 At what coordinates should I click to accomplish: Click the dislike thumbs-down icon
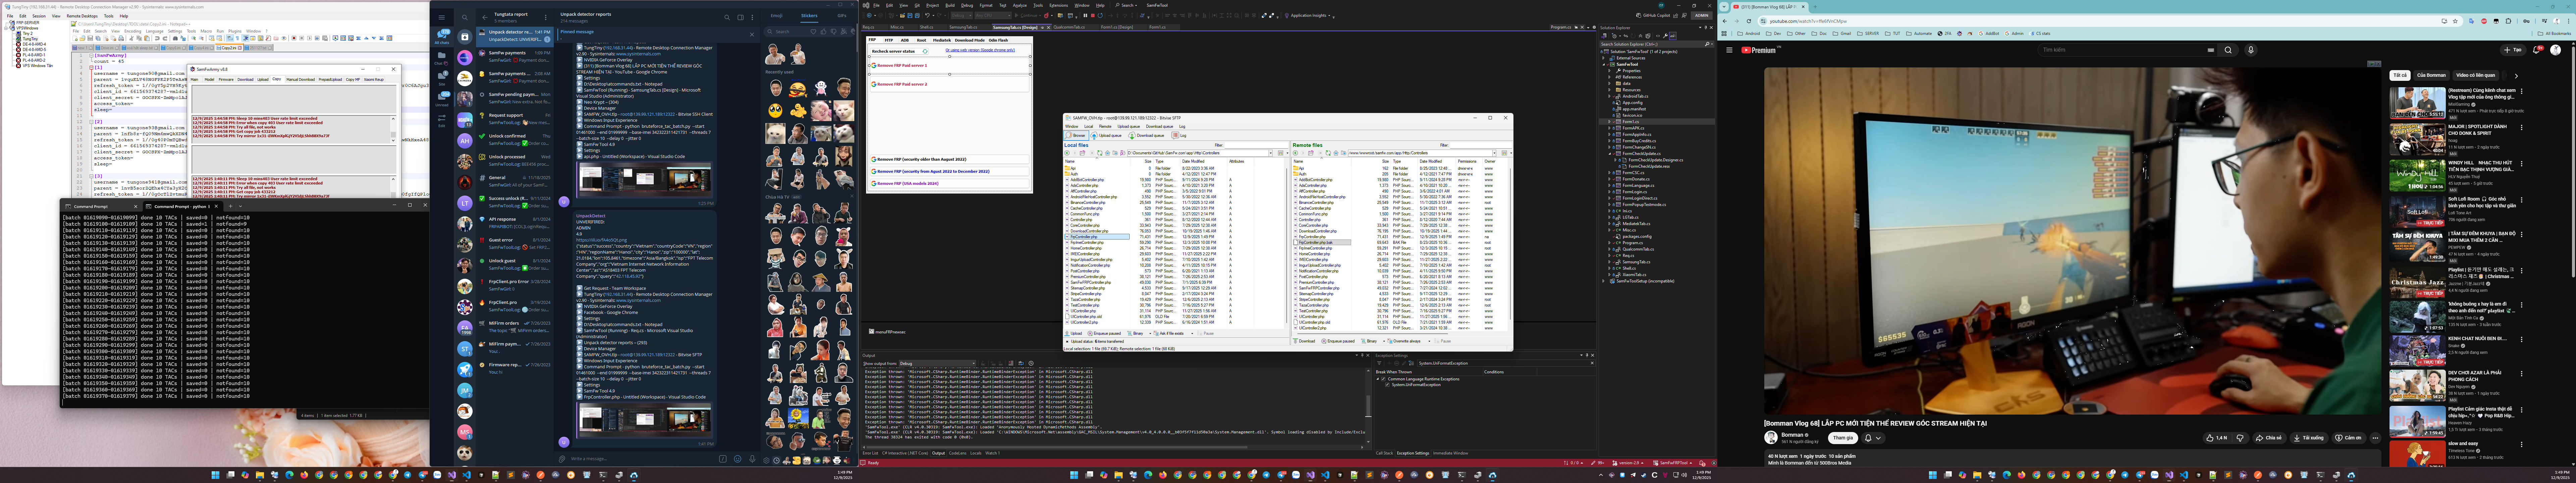[x=2240, y=438]
